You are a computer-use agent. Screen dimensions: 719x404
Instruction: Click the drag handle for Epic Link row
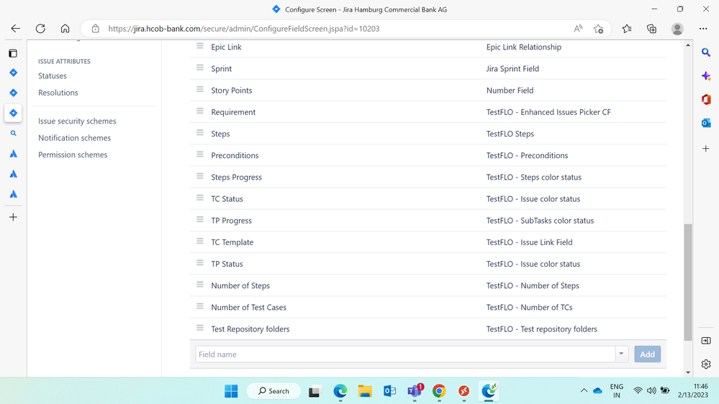click(200, 46)
